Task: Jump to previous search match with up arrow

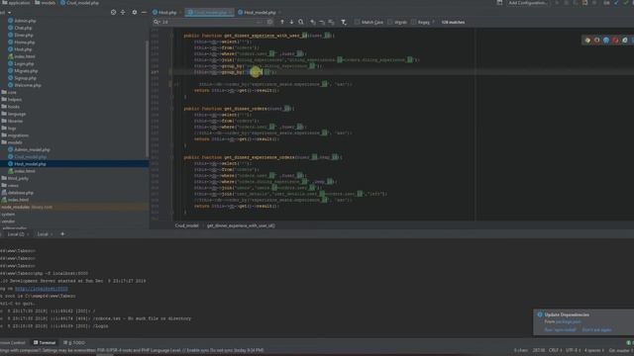Action: (282, 22)
